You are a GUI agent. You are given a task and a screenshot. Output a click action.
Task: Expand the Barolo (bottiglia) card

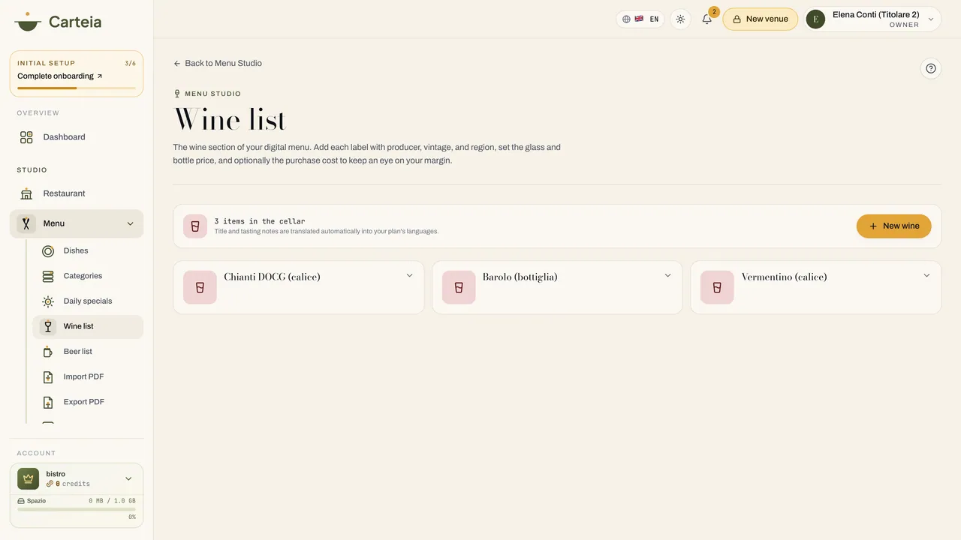[667, 275]
